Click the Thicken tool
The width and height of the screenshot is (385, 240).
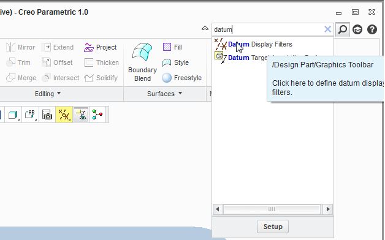click(x=102, y=62)
